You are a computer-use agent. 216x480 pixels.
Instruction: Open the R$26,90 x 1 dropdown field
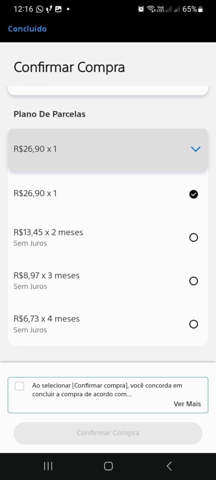pos(108,150)
